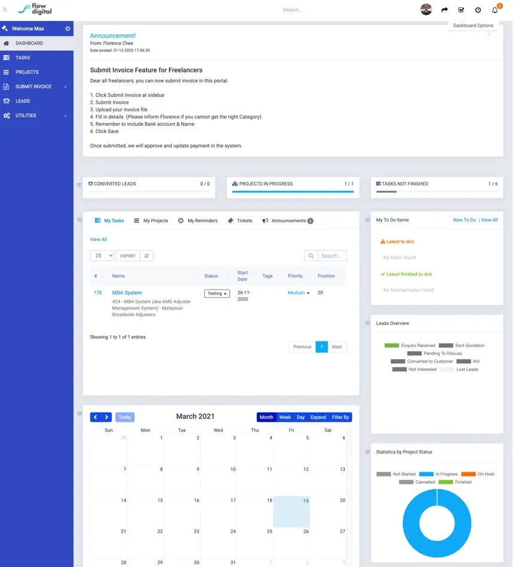This screenshot has width=515, height=567.
Task: Click the share arrow icon in header
Action: click(x=444, y=10)
